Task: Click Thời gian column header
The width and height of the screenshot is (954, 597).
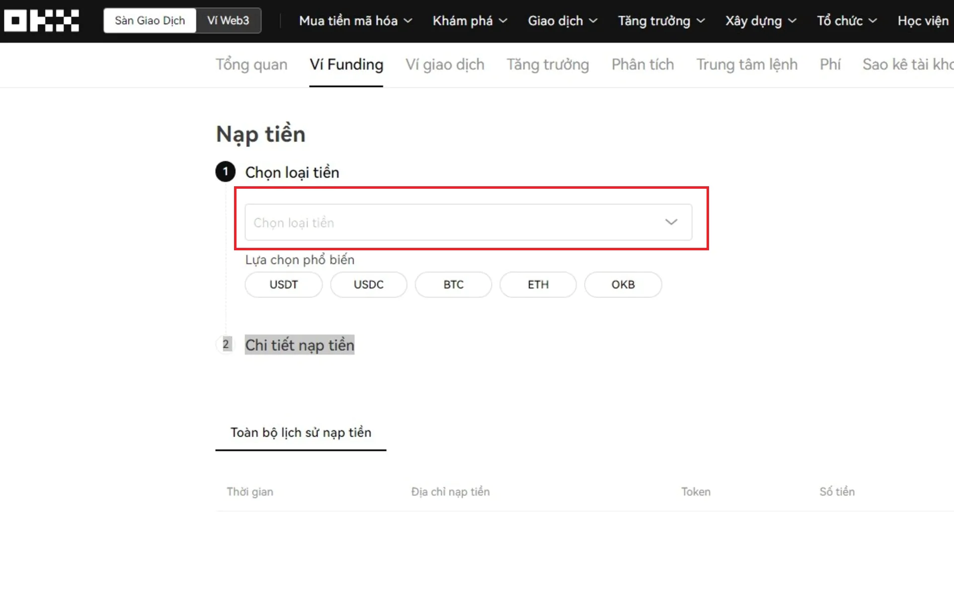Action: click(250, 492)
